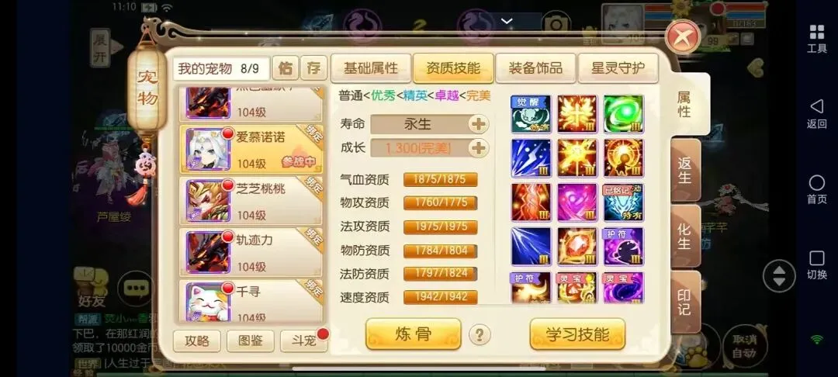
Task: Select pet 芝芝桃桃 in list
Action: 251,200
